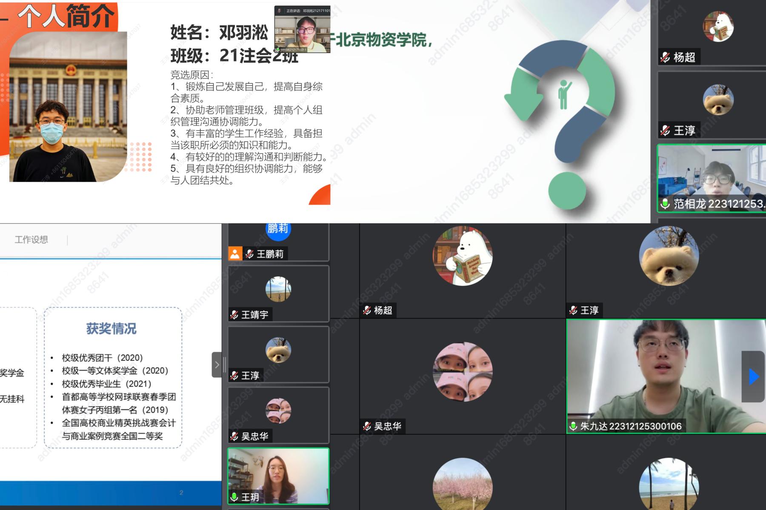766x510 pixels.
Task: Click the cherry blossom orchard avatar
Action: click(x=463, y=485)
